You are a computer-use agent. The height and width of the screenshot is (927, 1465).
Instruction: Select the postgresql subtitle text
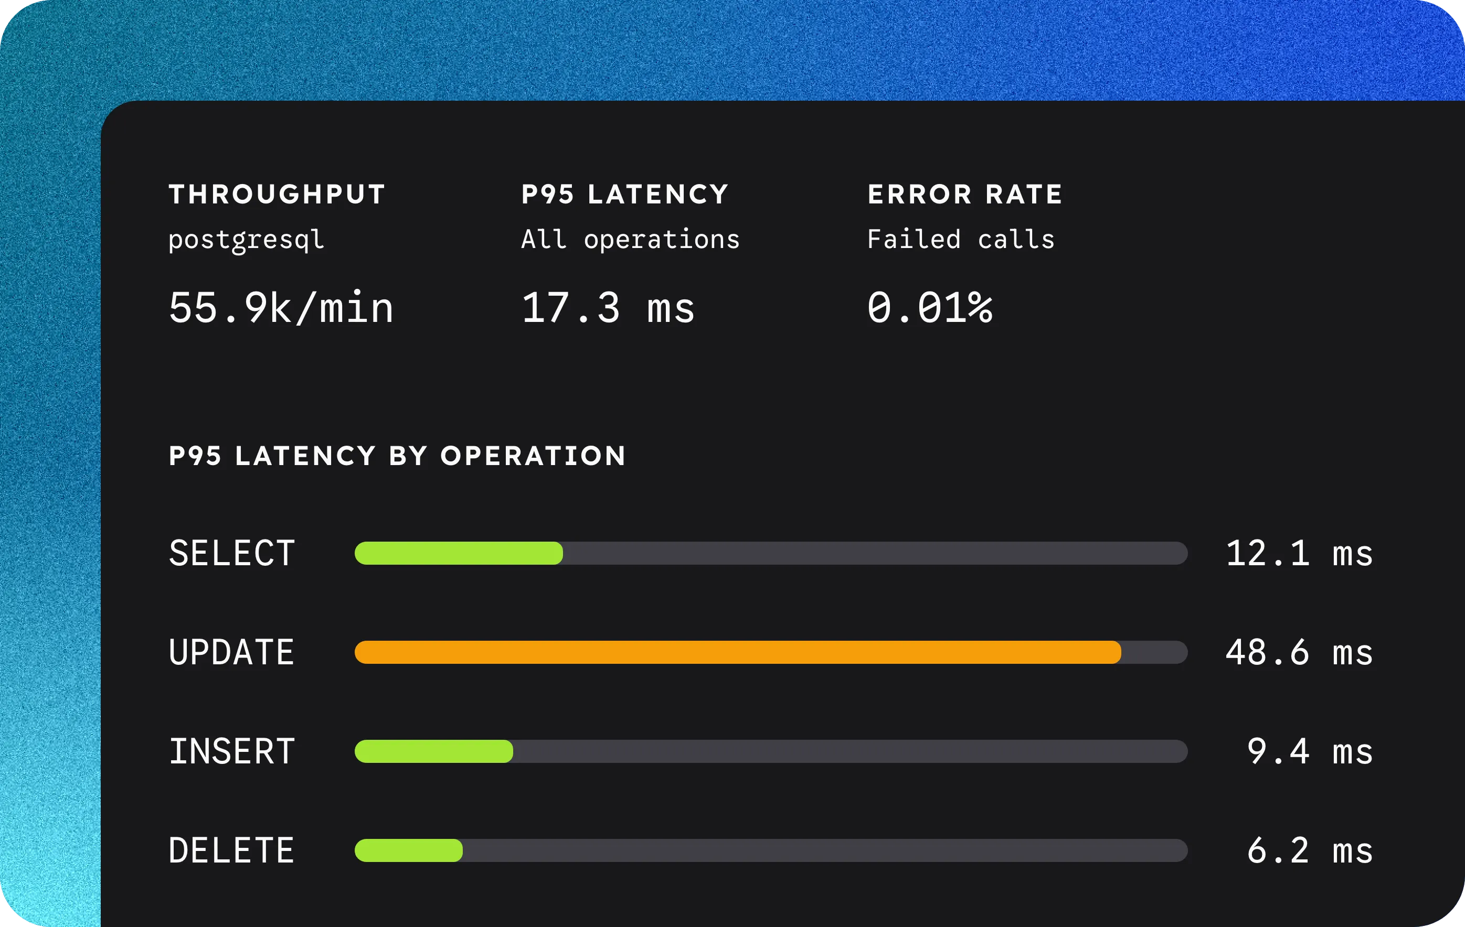pyautogui.click(x=247, y=241)
